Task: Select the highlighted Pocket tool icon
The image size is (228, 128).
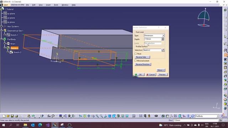Action: click(x=225, y=55)
